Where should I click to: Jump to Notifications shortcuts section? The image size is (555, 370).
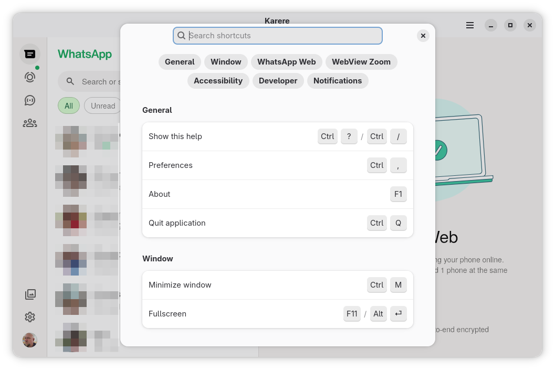coord(338,81)
